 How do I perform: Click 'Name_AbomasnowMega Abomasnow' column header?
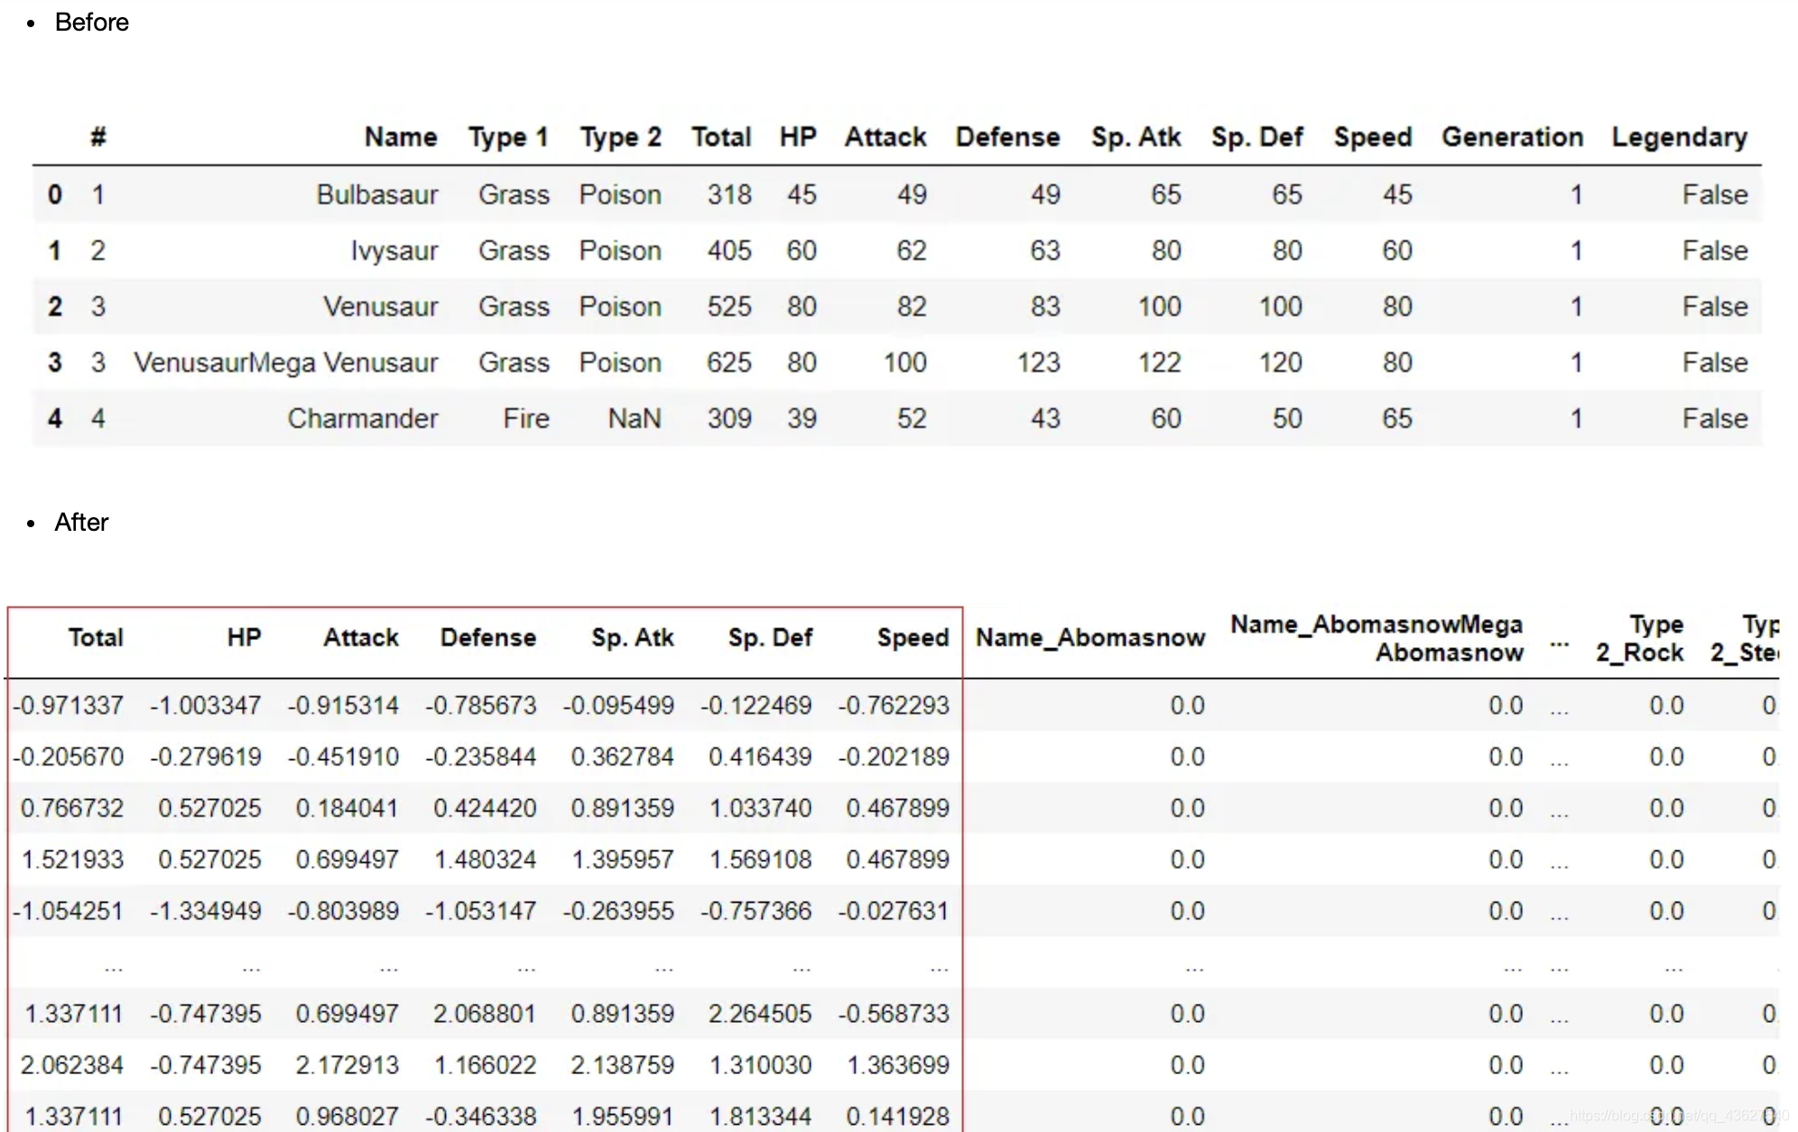1377,637
